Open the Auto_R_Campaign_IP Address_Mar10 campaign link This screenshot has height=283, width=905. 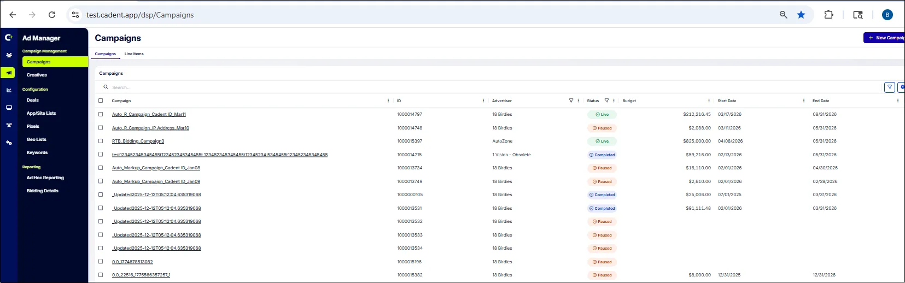click(x=150, y=128)
